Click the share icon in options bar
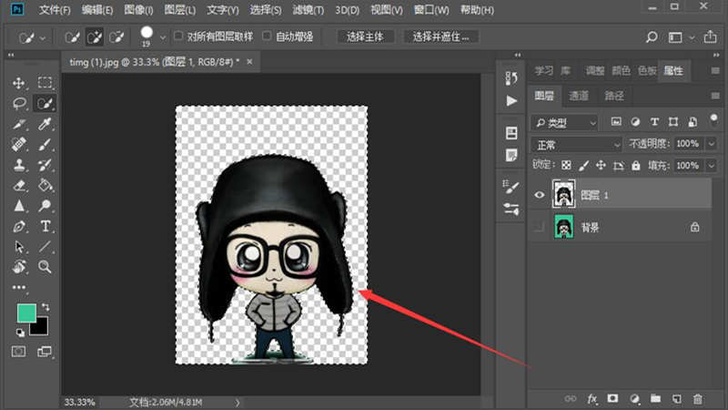The width and height of the screenshot is (728, 410). pyautogui.click(x=710, y=36)
